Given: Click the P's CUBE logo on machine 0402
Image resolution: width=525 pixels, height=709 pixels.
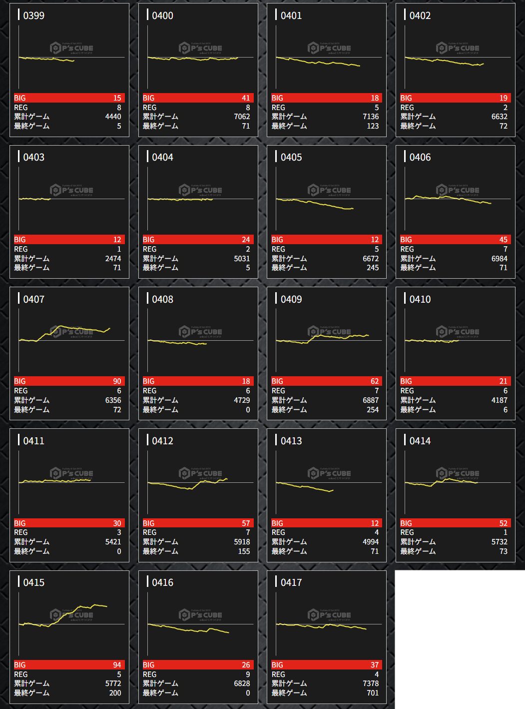Looking at the screenshot, I should tap(458, 48).
